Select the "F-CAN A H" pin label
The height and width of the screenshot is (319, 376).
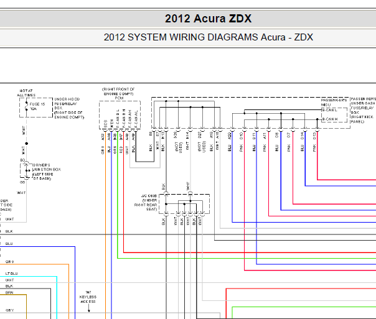[x=129, y=119]
